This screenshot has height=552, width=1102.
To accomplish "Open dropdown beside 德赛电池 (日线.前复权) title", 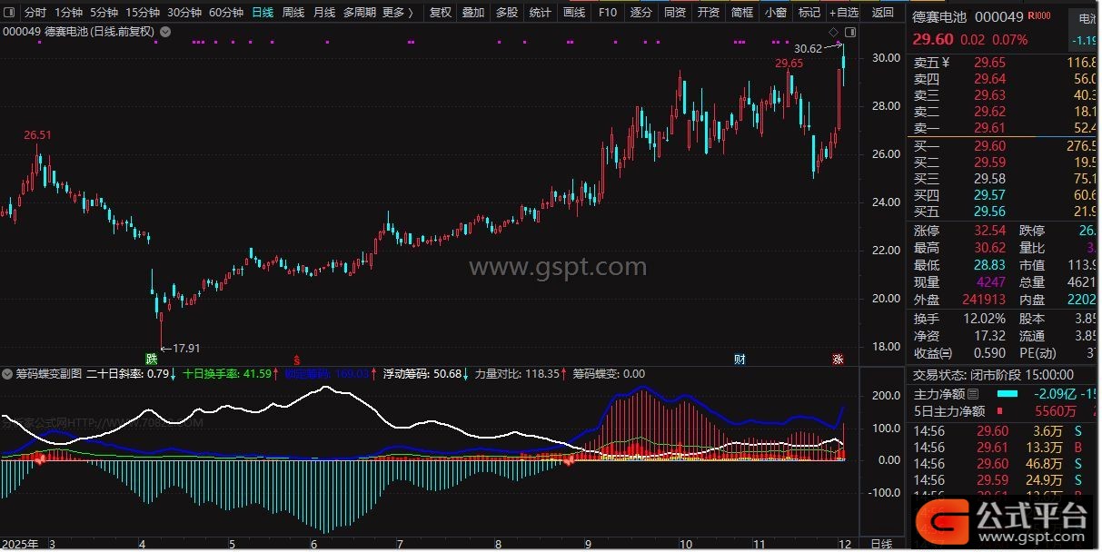I will [x=164, y=31].
